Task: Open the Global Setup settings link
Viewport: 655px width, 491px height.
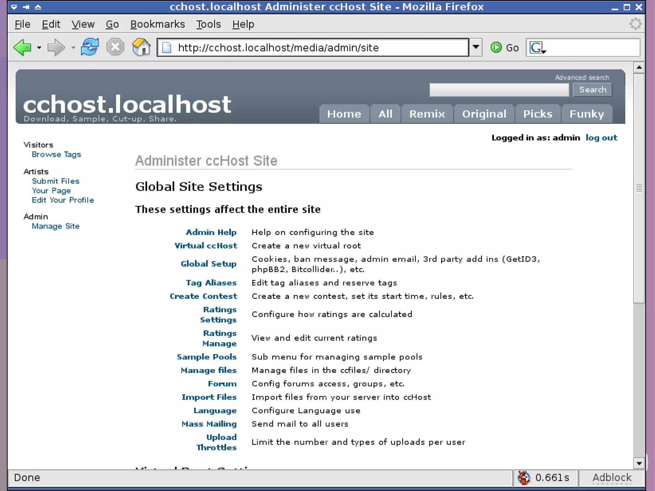Action: tap(209, 264)
